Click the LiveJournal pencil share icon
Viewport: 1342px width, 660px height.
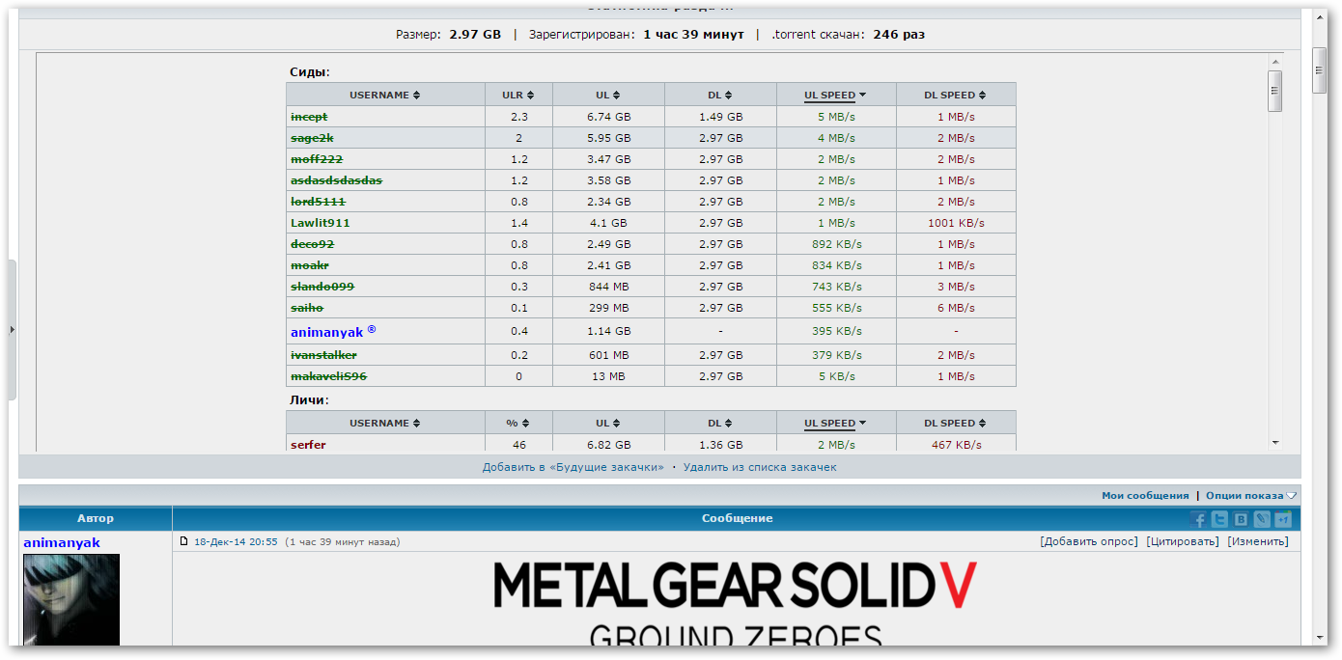pos(1262,520)
